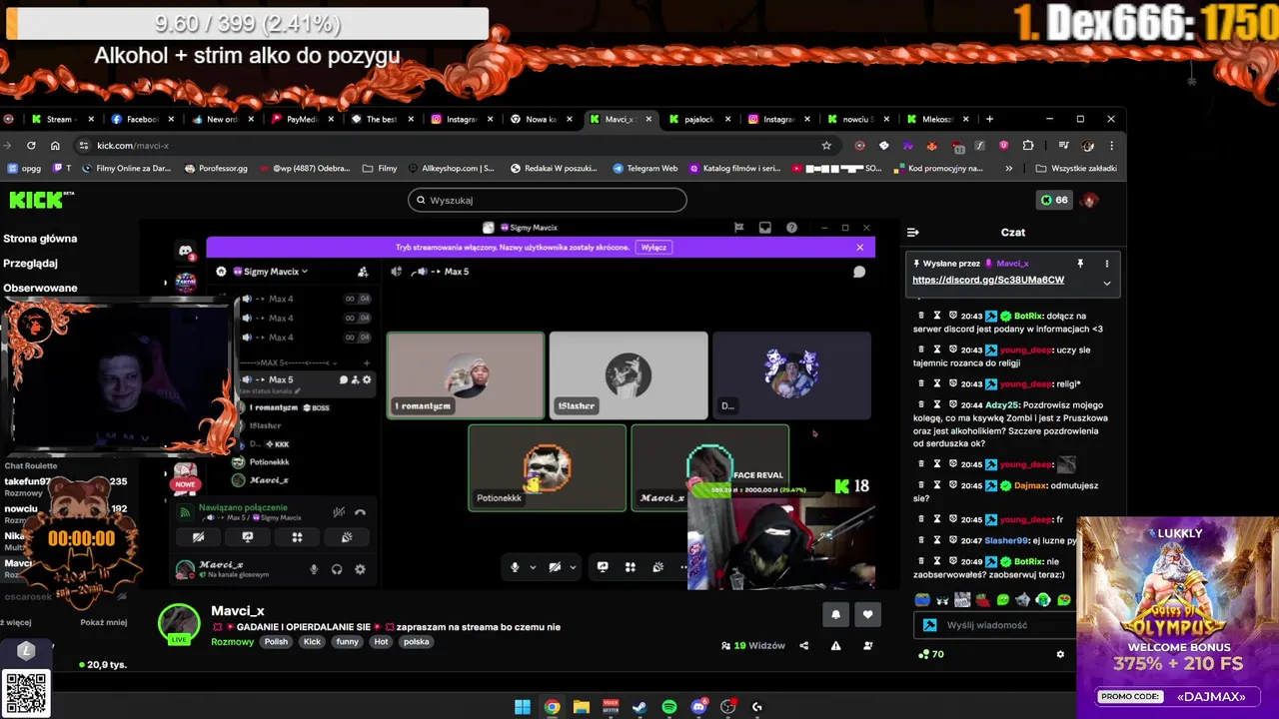Open Discord help question mark icon
The image size is (1279, 719).
click(x=791, y=228)
